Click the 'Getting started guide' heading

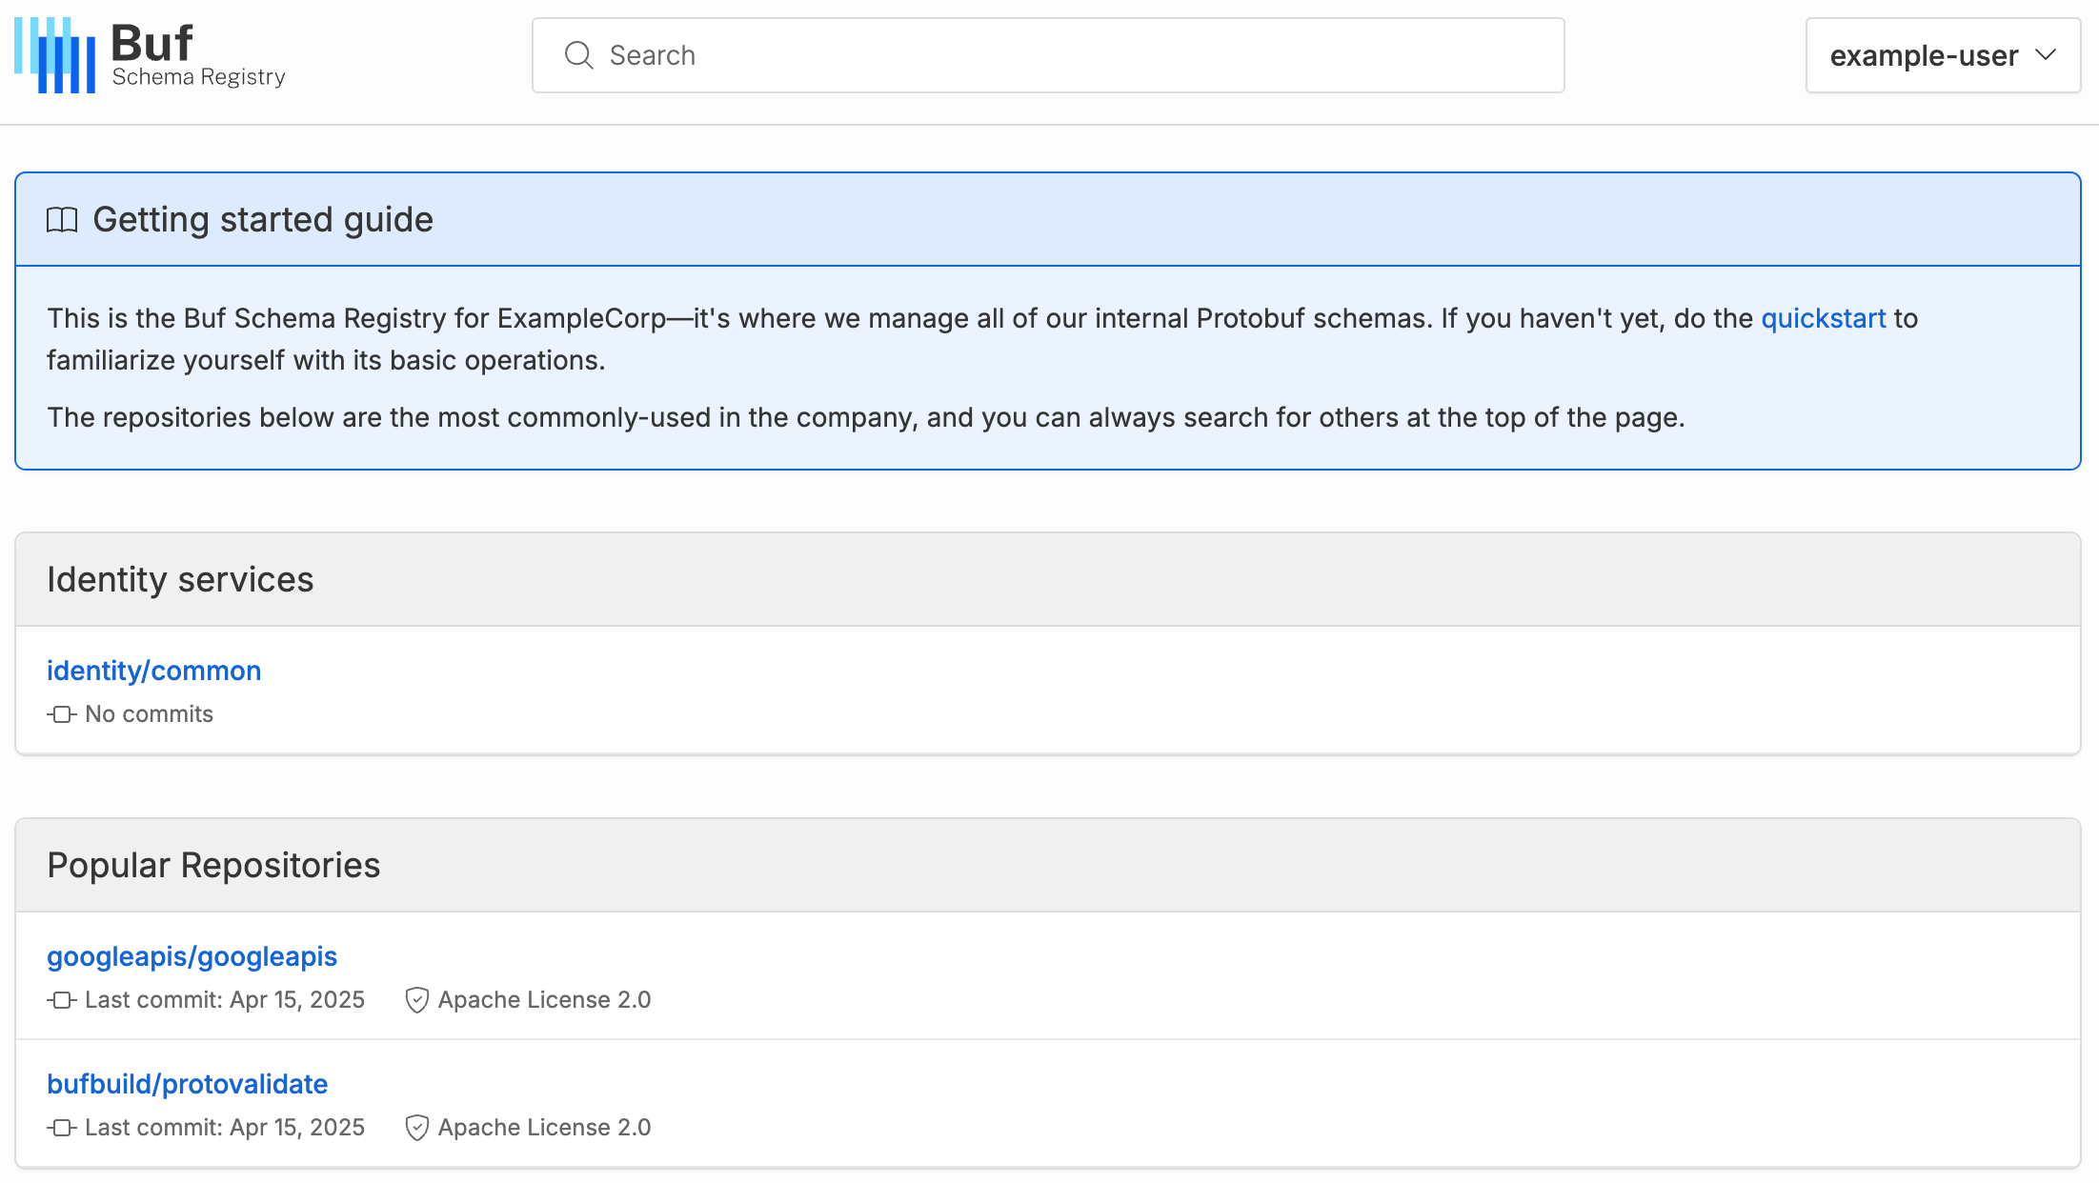click(x=263, y=220)
